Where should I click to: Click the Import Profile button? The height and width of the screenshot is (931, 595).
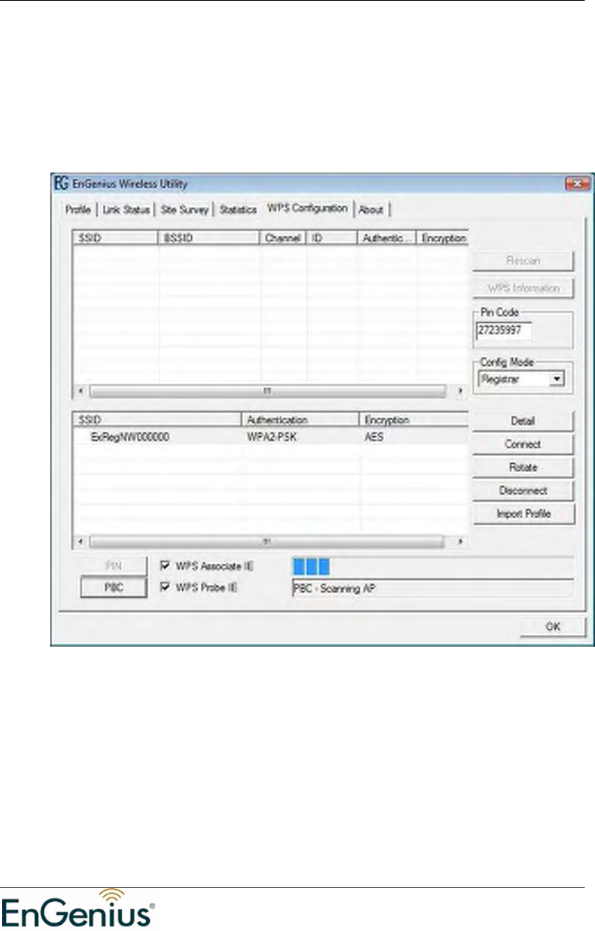pos(523,514)
